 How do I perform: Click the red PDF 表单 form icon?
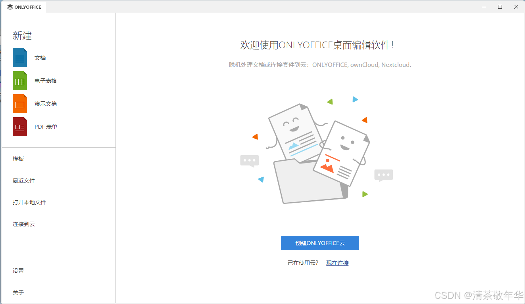click(19, 127)
